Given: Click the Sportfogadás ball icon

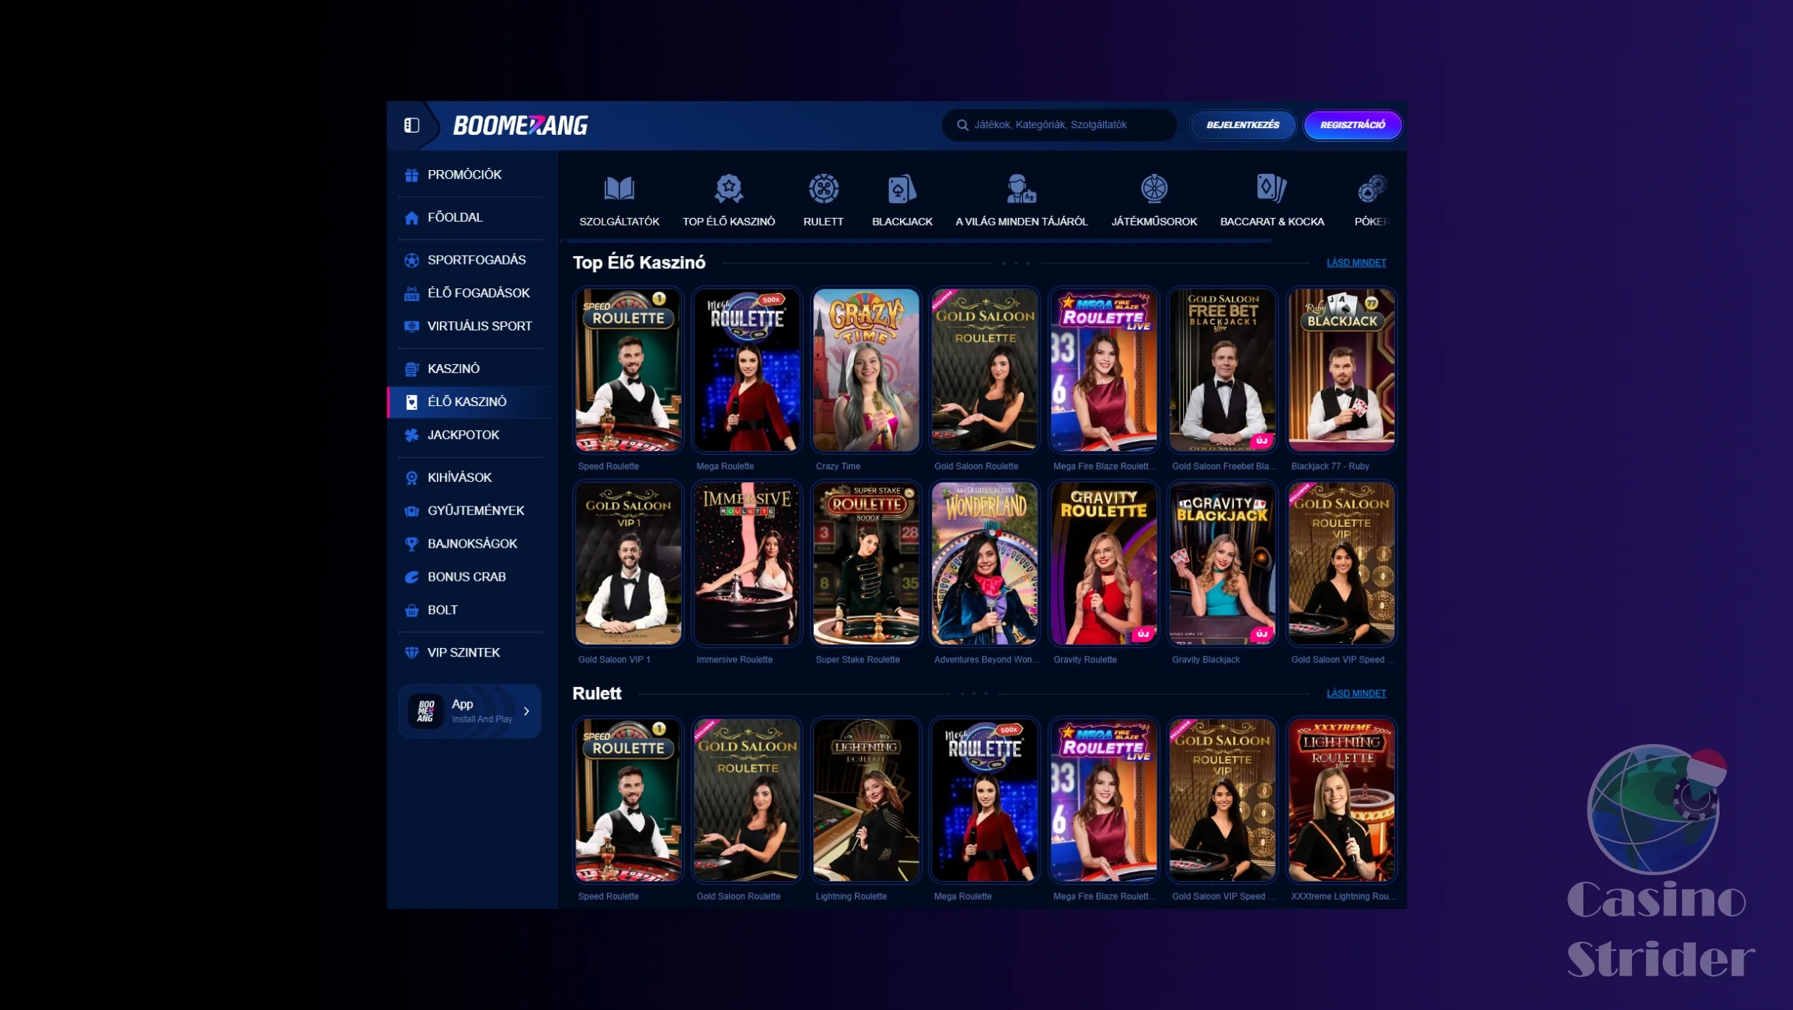Looking at the screenshot, I should point(411,261).
